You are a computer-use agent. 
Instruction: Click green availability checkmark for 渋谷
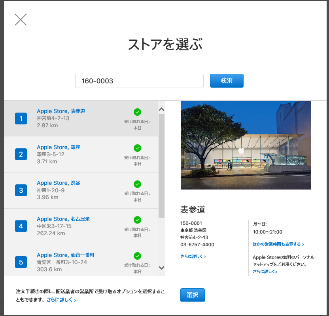pyautogui.click(x=138, y=184)
